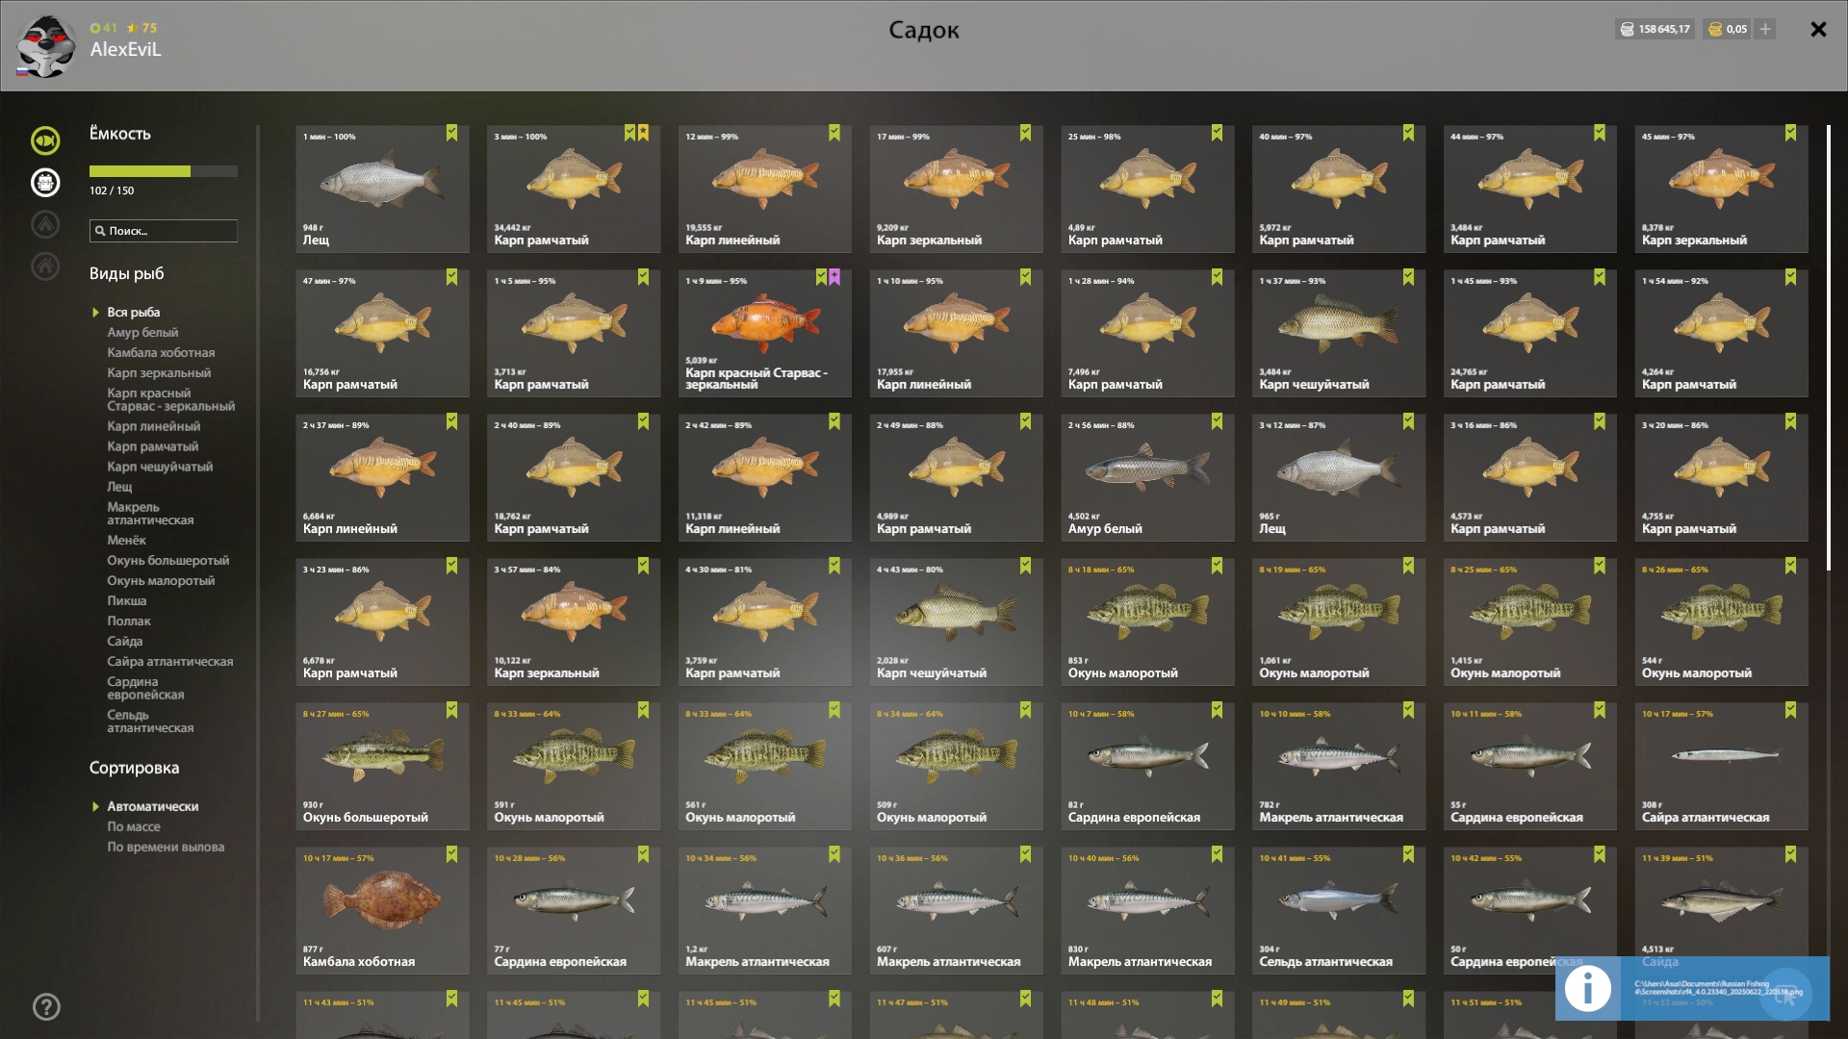Select the fish box sidebar icon
Viewport: 1848px width, 1039px height.
tap(45, 183)
